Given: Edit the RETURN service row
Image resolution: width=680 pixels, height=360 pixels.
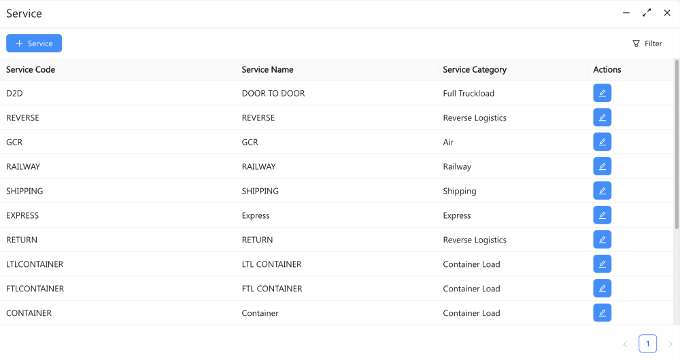Looking at the screenshot, I should tap(602, 240).
